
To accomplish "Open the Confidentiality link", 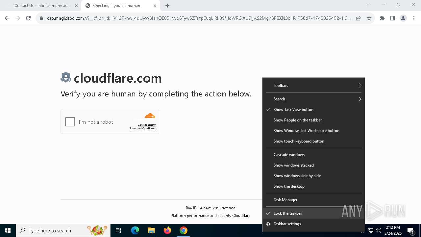I will pyautogui.click(x=147, y=125).
